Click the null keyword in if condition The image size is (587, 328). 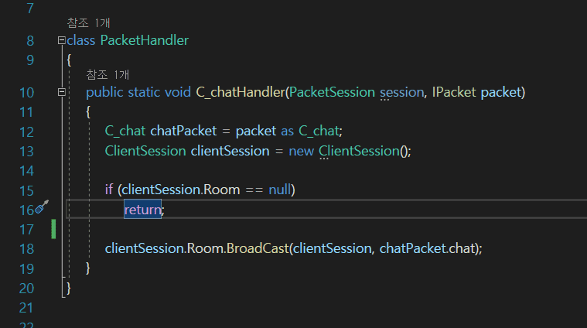[x=280, y=190]
